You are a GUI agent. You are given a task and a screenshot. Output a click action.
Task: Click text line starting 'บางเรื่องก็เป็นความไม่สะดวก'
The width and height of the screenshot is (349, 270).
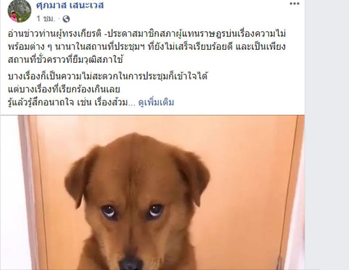point(108,76)
